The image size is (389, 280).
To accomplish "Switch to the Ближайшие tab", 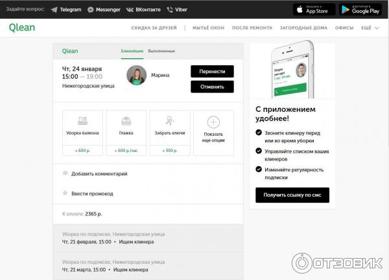I will pyautogui.click(x=132, y=51).
